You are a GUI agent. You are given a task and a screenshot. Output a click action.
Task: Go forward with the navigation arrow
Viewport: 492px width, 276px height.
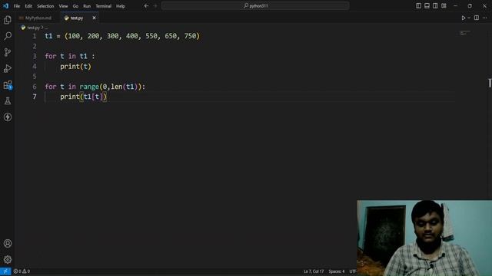(x=155, y=5)
